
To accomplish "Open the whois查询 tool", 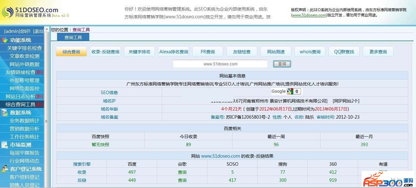I will (x=310, y=52).
